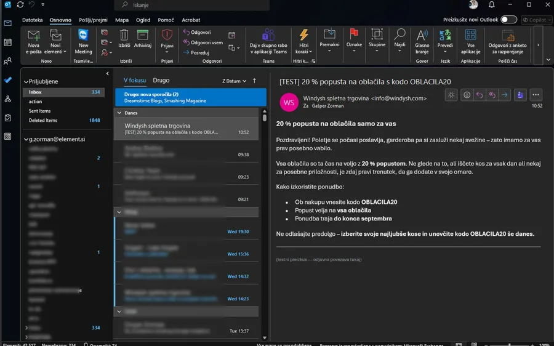554x346 pixels.
Task: Open the Novi elementi menu
Action: pos(55,42)
